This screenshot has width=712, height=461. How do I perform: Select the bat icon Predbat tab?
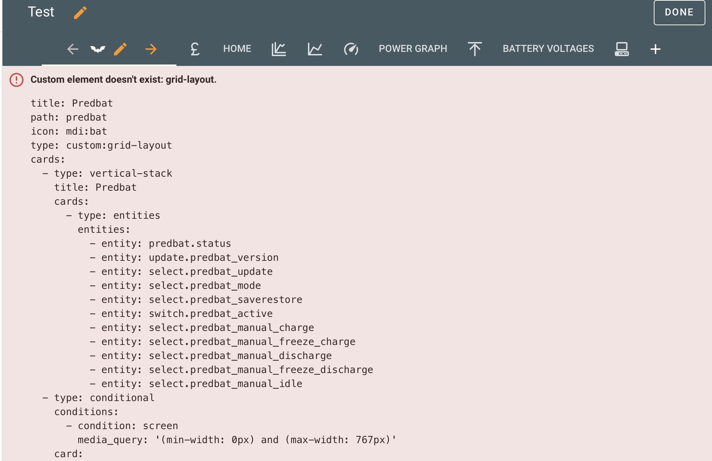(98, 49)
